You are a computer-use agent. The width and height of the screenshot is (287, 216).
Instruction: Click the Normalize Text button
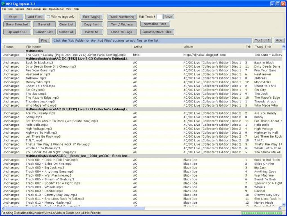155,24
